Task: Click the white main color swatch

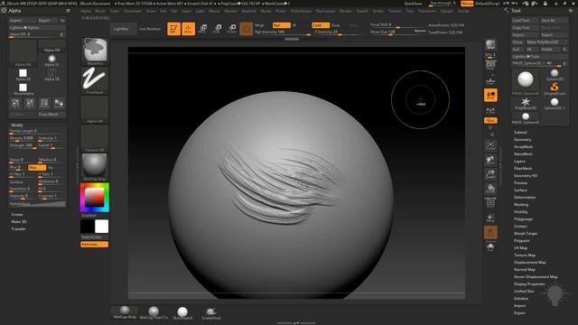Action: point(102,227)
